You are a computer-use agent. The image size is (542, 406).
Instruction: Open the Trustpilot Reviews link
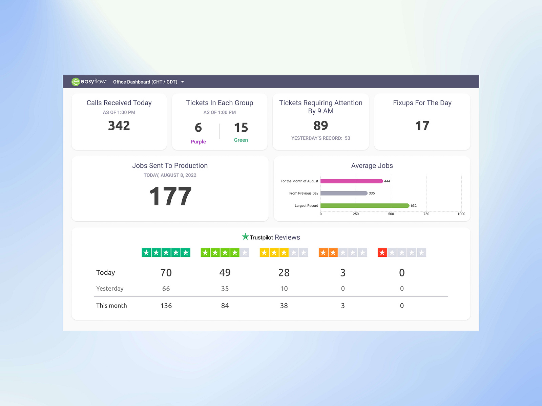[270, 237]
